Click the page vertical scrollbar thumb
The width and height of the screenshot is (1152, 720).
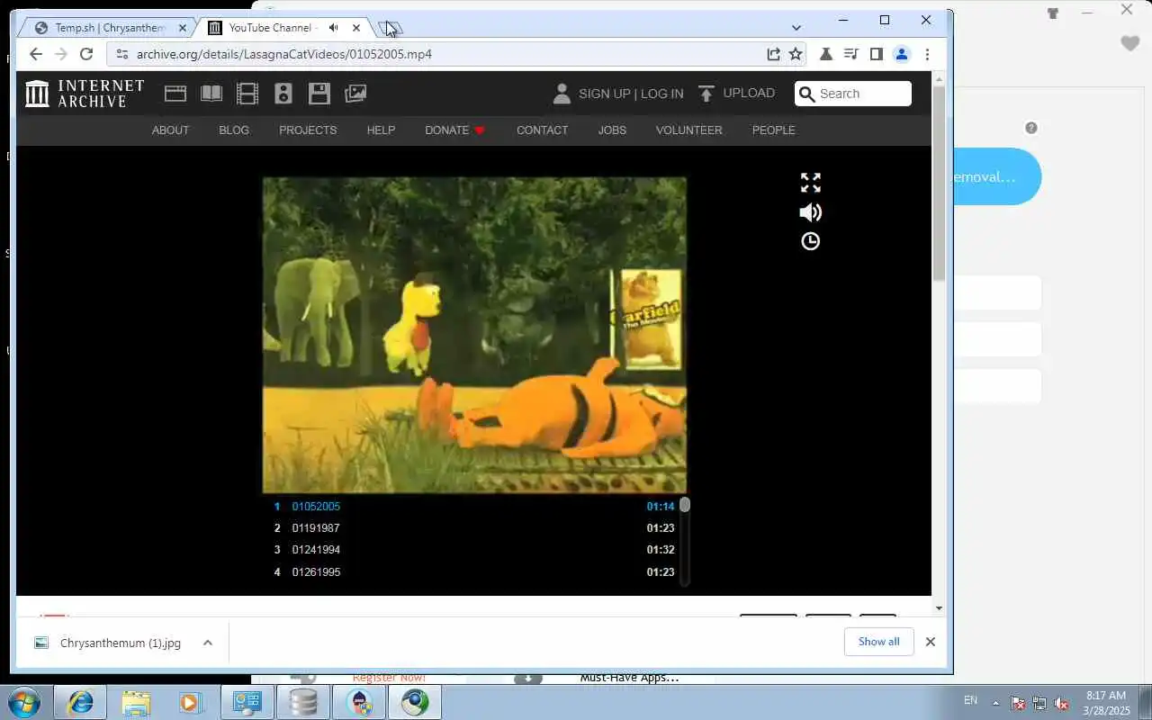pyautogui.click(x=939, y=184)
